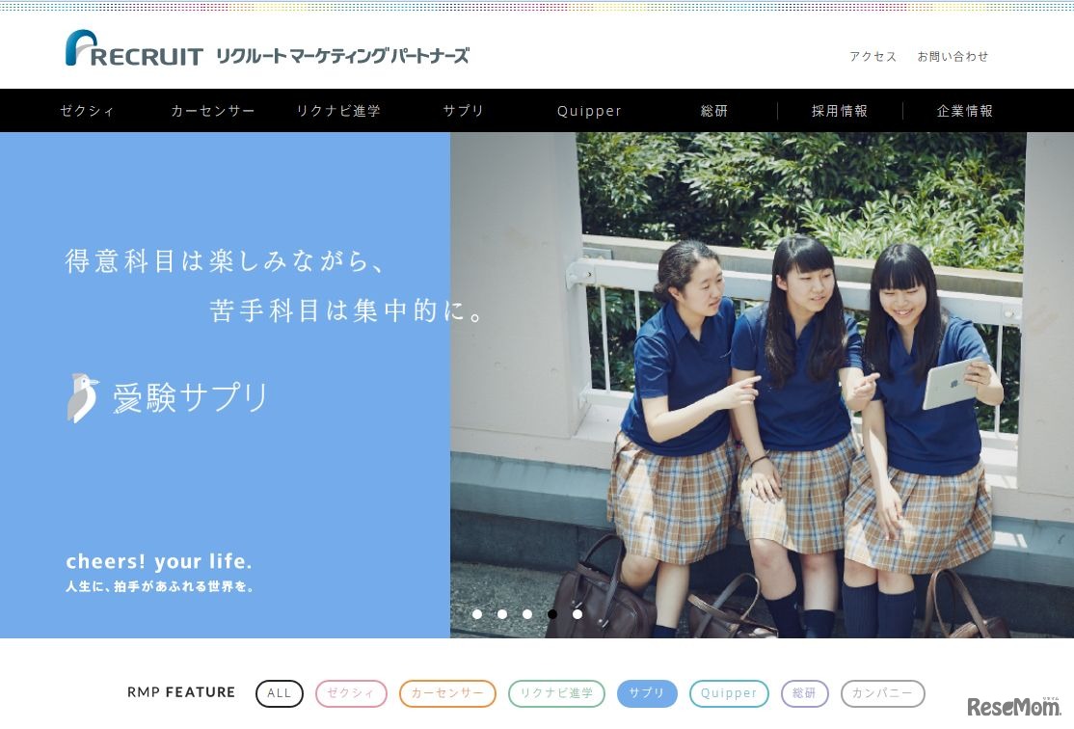The width and height of the screenshot is (1074, 729).
Task: Select the ALL feature filter pill
Action: [x=280, y=693]
